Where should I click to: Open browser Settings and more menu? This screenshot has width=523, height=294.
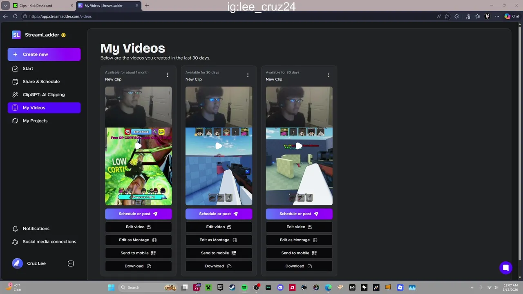[497, 16]
